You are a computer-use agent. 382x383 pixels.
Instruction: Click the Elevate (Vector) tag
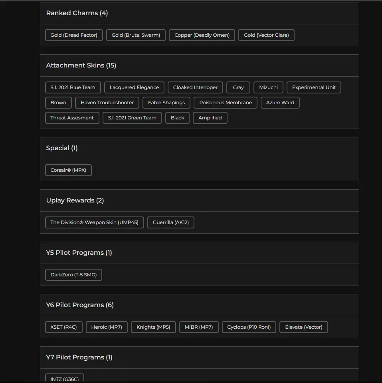click(303, 327)
